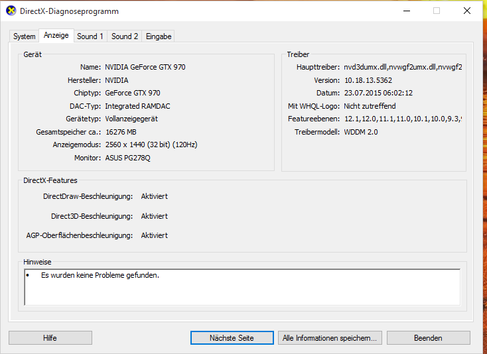The image size is (487, 354).
Task: Select the name value NVIDIA GeForce GTX 970
Action: tap(145, 67)
